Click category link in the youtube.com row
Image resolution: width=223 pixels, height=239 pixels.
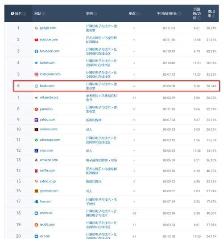click(101, 40)
